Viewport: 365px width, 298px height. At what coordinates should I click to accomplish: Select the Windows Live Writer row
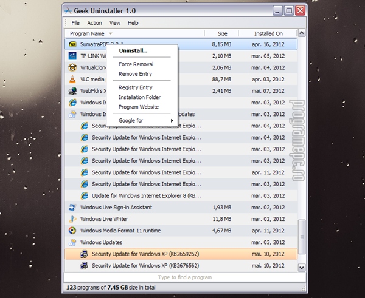coord(181,219)
